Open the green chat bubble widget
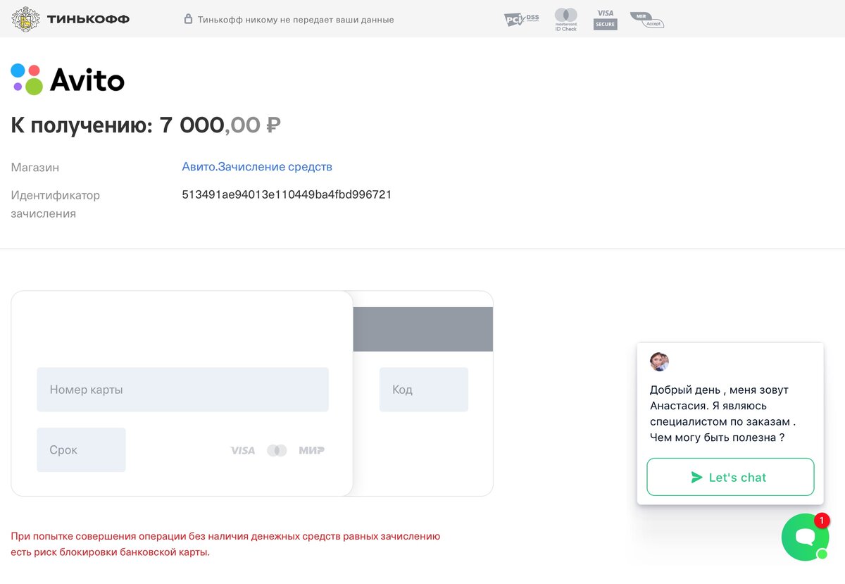Screen dimensions: 845x584 tap(806, 537)
